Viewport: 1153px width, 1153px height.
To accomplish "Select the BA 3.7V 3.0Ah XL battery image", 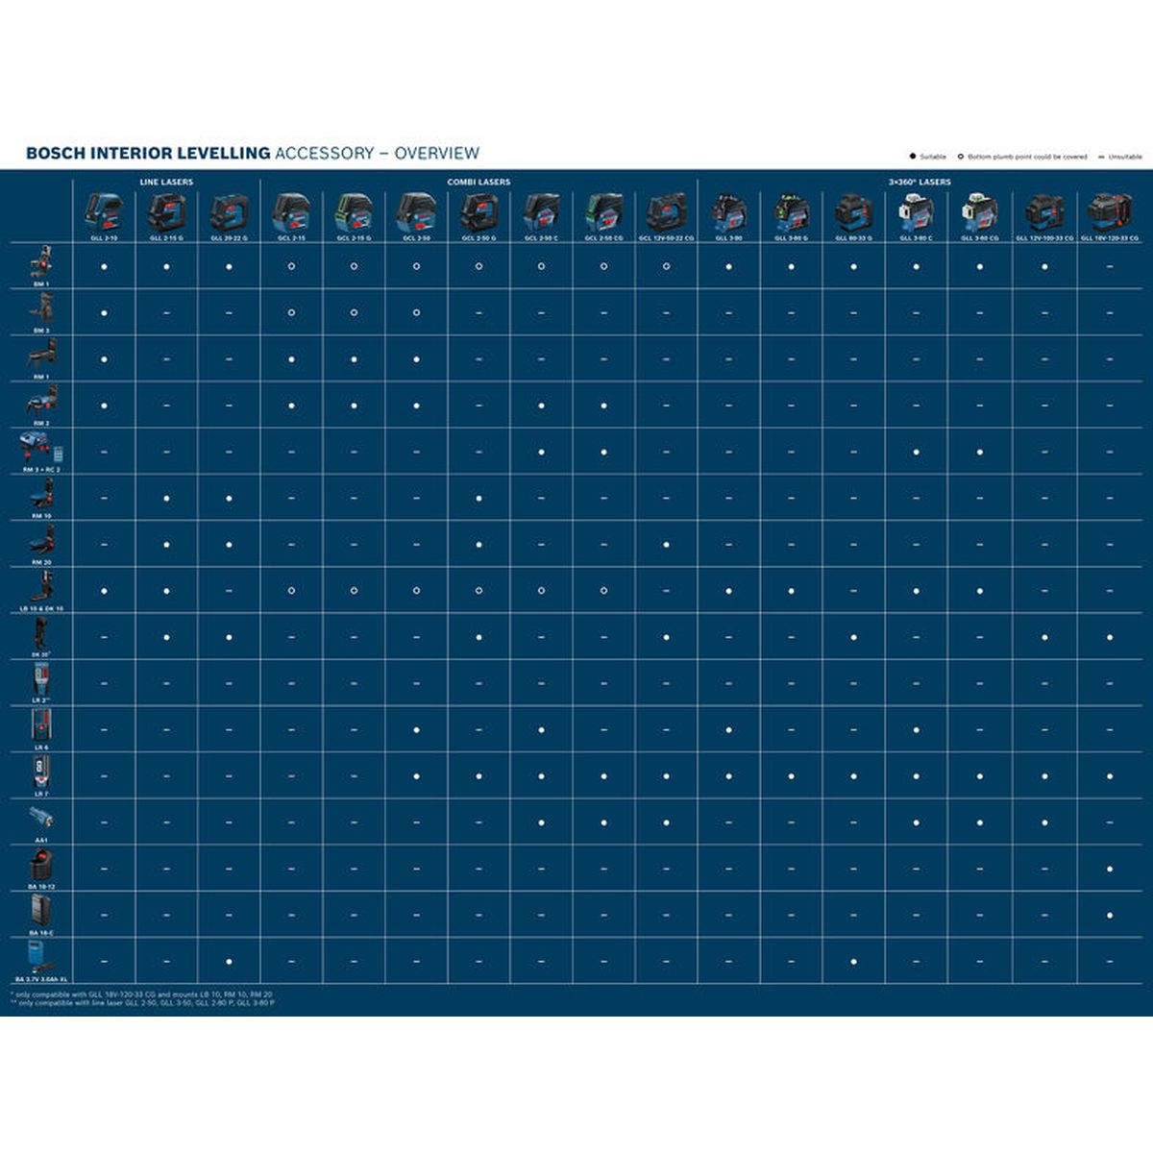I will 41,958.
